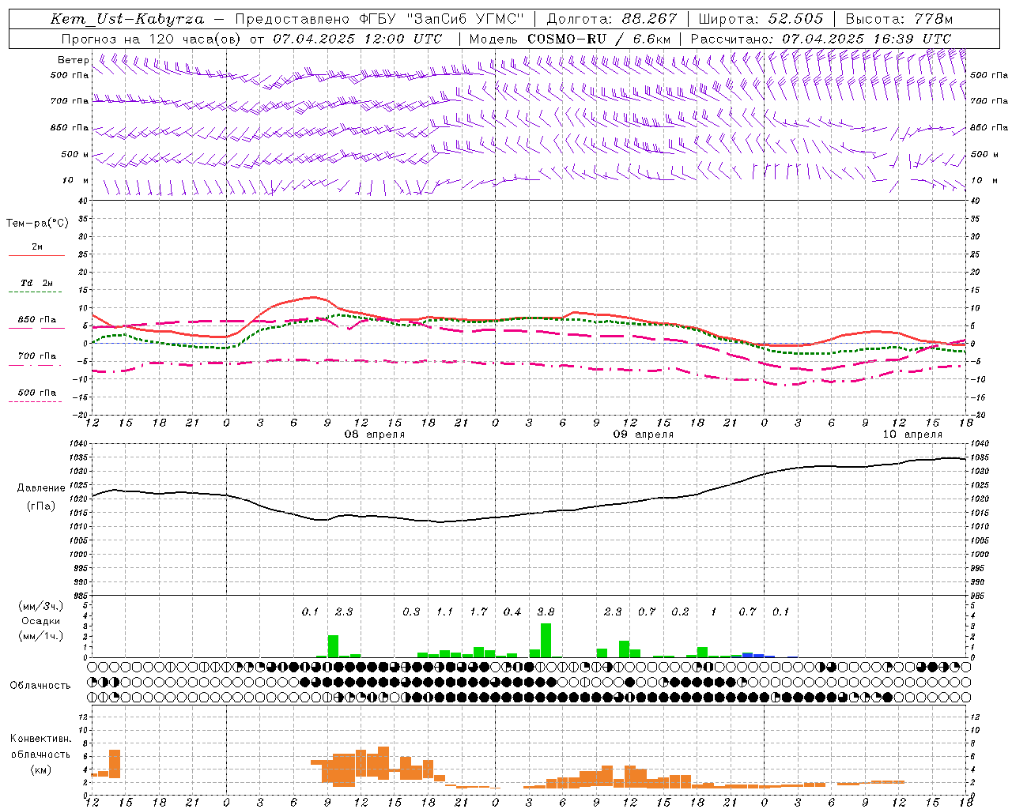Click the '(мм/1ч.)' precipitation unit label
The width and height of the screenshot is (1012, 809).
(41, 636)
